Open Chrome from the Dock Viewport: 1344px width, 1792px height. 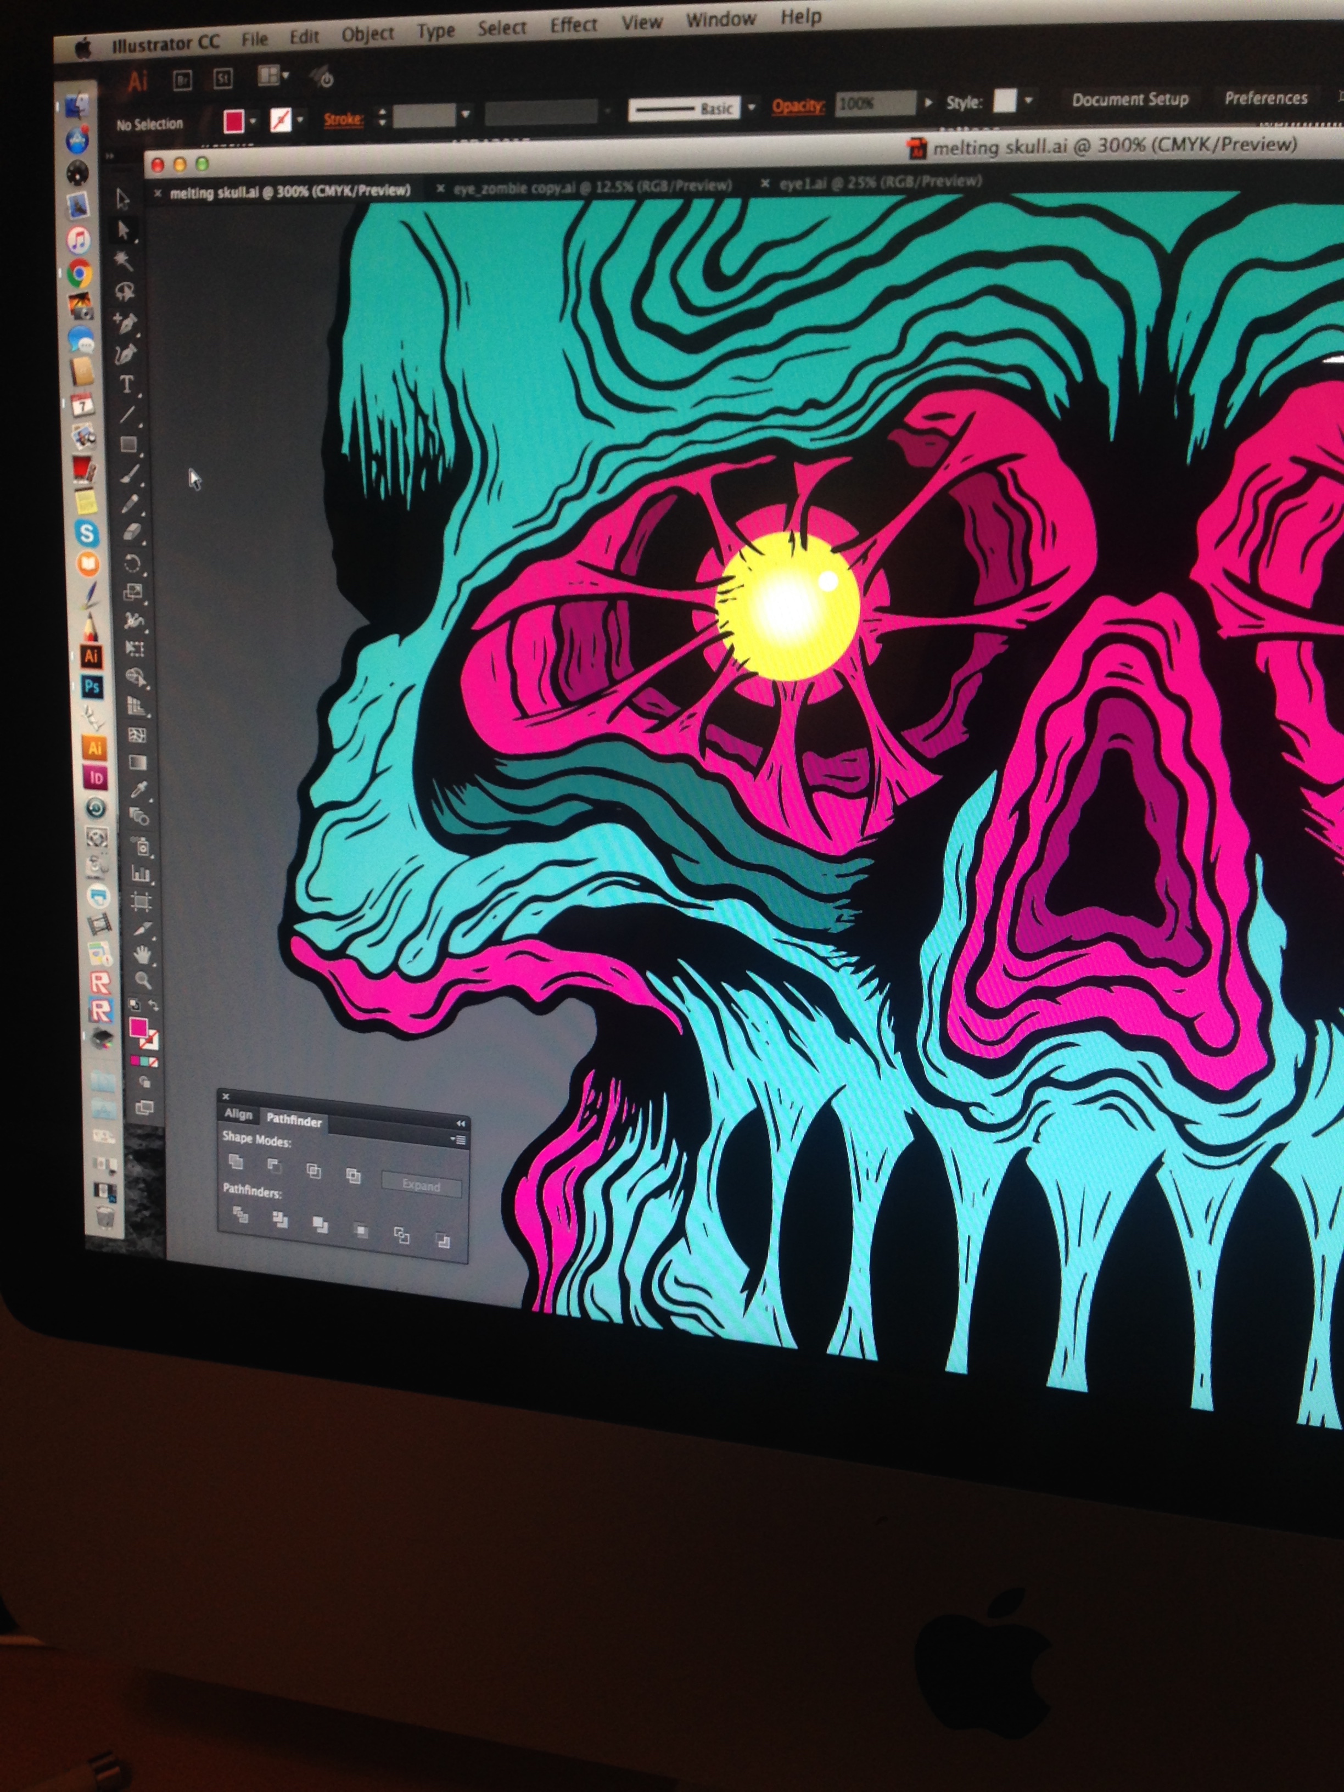click(x=80, y=275)
